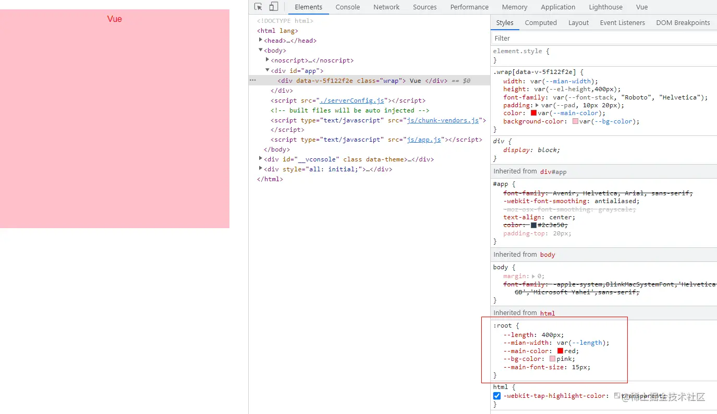Click the element.style rule selector
Image resolution: width=717 pixels, height=414 pixels.
(x=517, y=51)
